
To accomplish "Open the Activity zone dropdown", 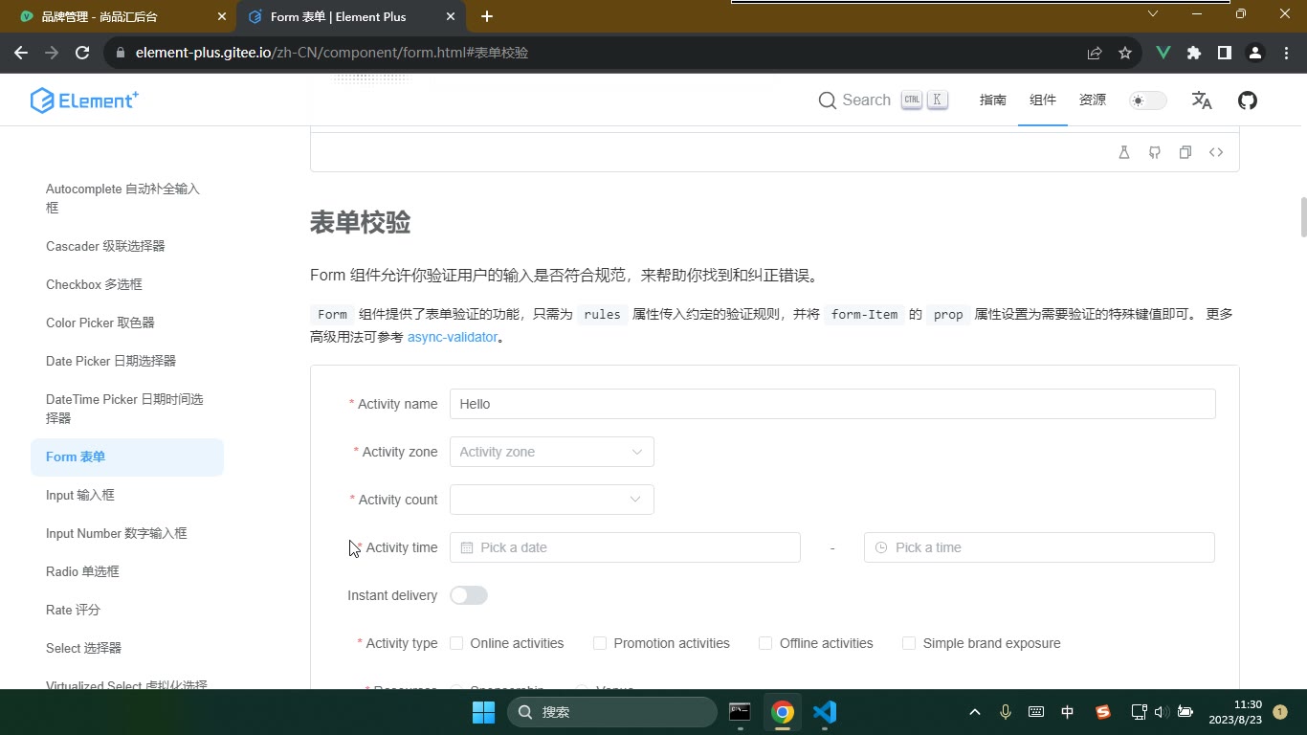I will pos(552,452).
